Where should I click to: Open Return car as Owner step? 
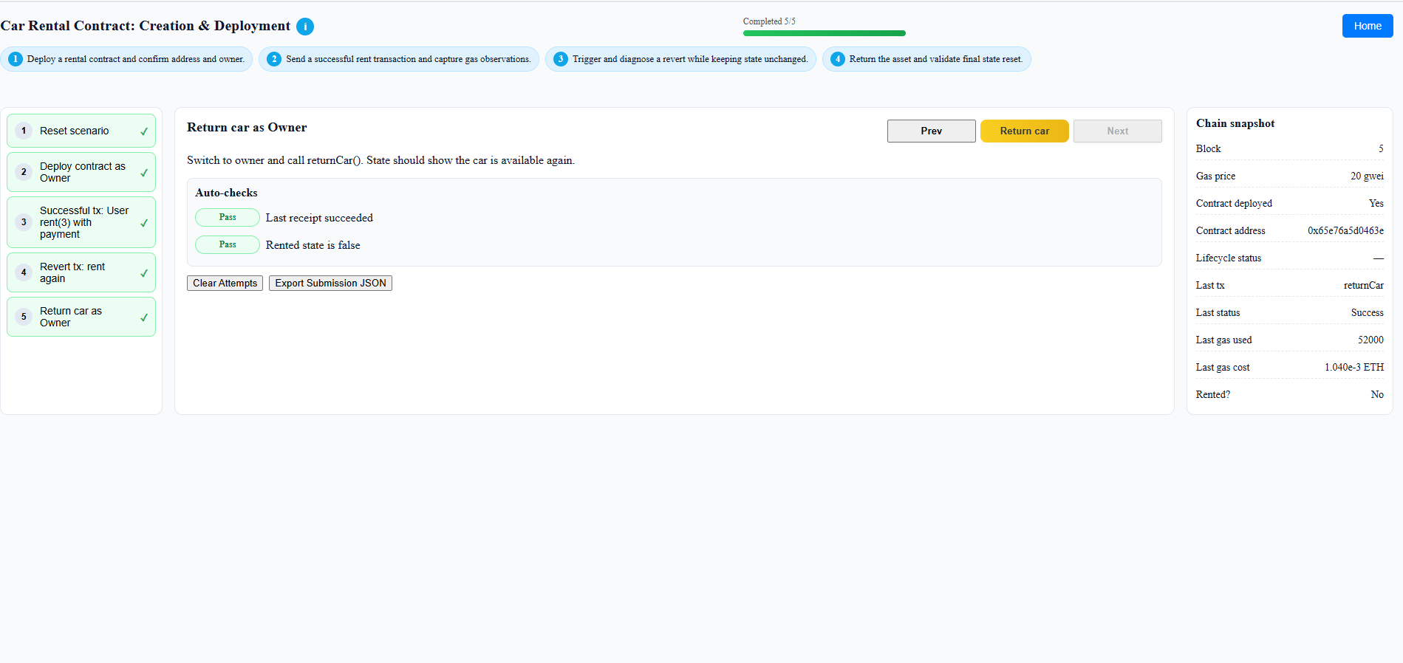71,317
